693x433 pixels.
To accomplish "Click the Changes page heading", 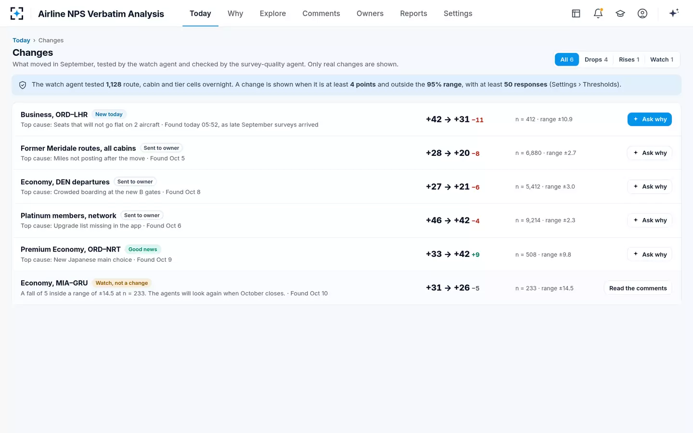I will point(33,52).
